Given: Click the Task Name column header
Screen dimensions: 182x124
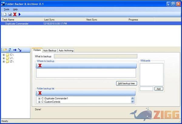Looking at the screenshot, I should pyautogui.click(x=22, y=19).
